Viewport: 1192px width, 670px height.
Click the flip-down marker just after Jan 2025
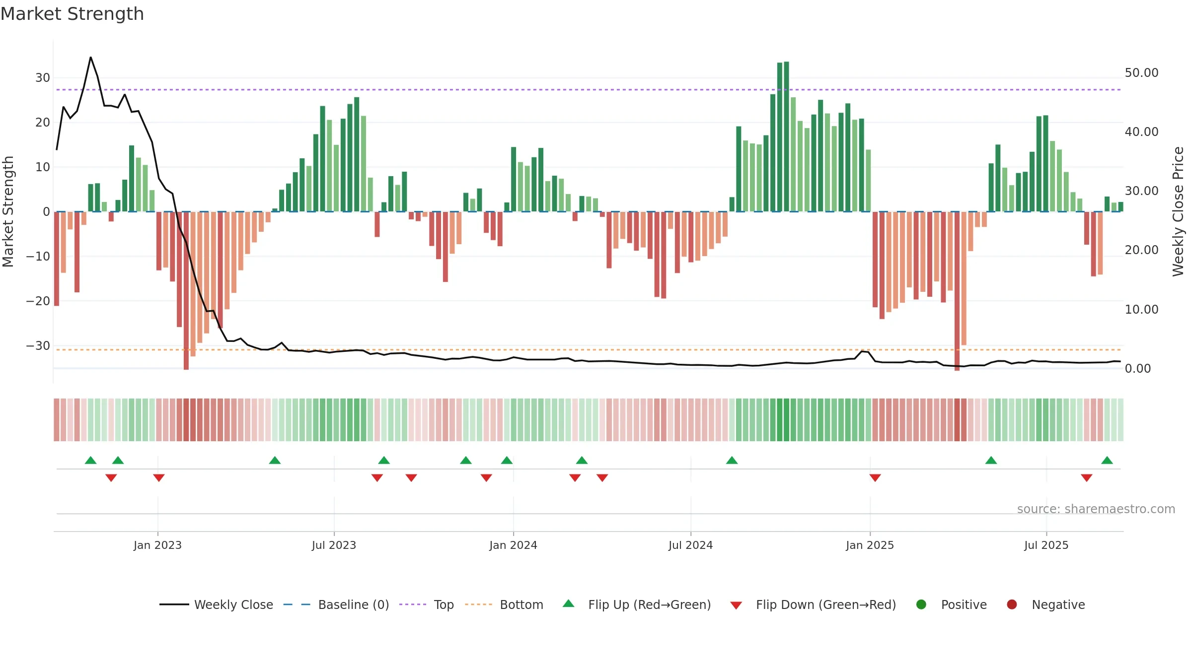875,477
